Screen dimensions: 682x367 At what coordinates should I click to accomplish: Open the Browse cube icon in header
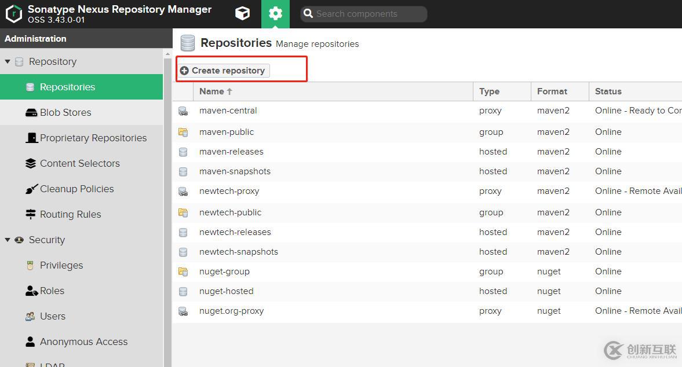tap(242, 13)
